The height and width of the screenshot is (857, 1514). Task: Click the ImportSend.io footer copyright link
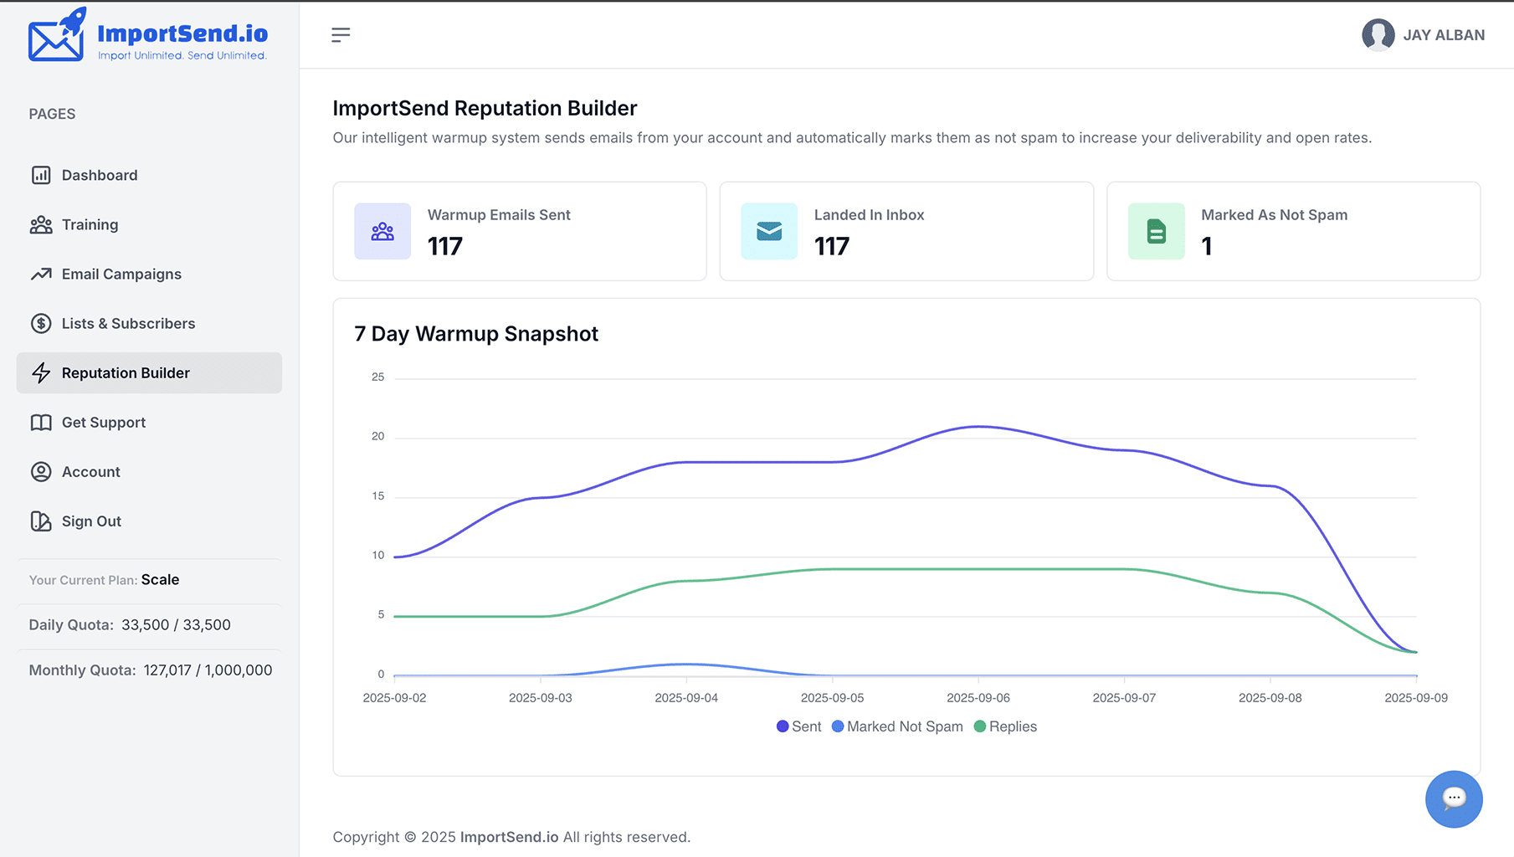pyautogui.click(x=509, y=837)
